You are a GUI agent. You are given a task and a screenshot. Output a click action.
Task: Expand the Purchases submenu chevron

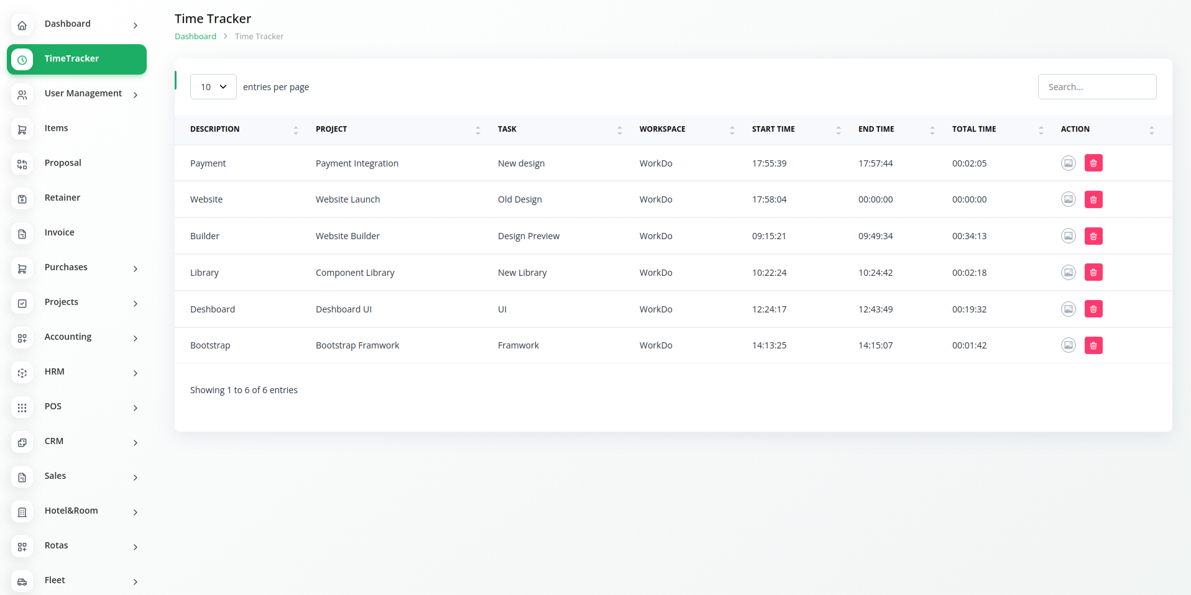tap(135, 269)
